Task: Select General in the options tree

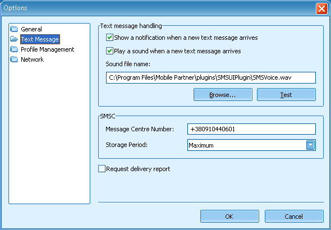Action: tap(31, 29)
